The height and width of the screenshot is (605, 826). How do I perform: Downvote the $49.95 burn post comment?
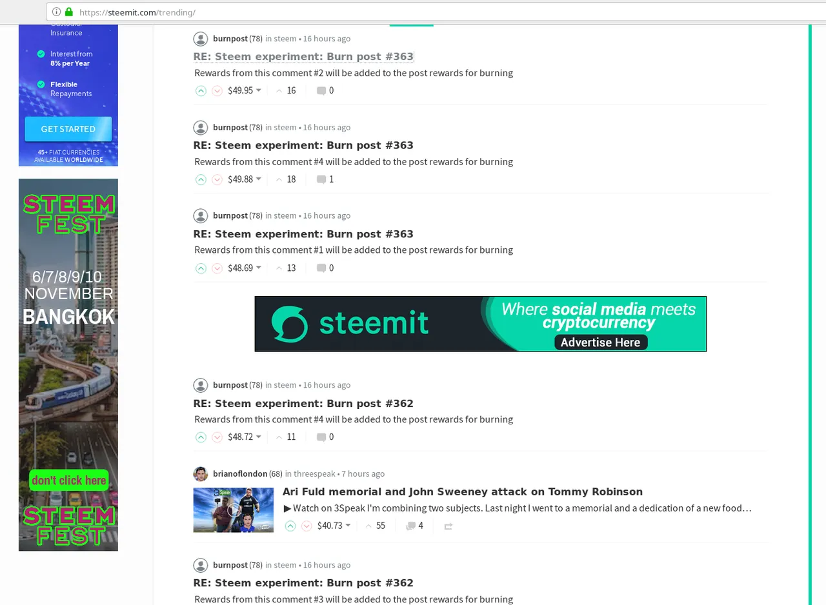[x=217, y=91]
